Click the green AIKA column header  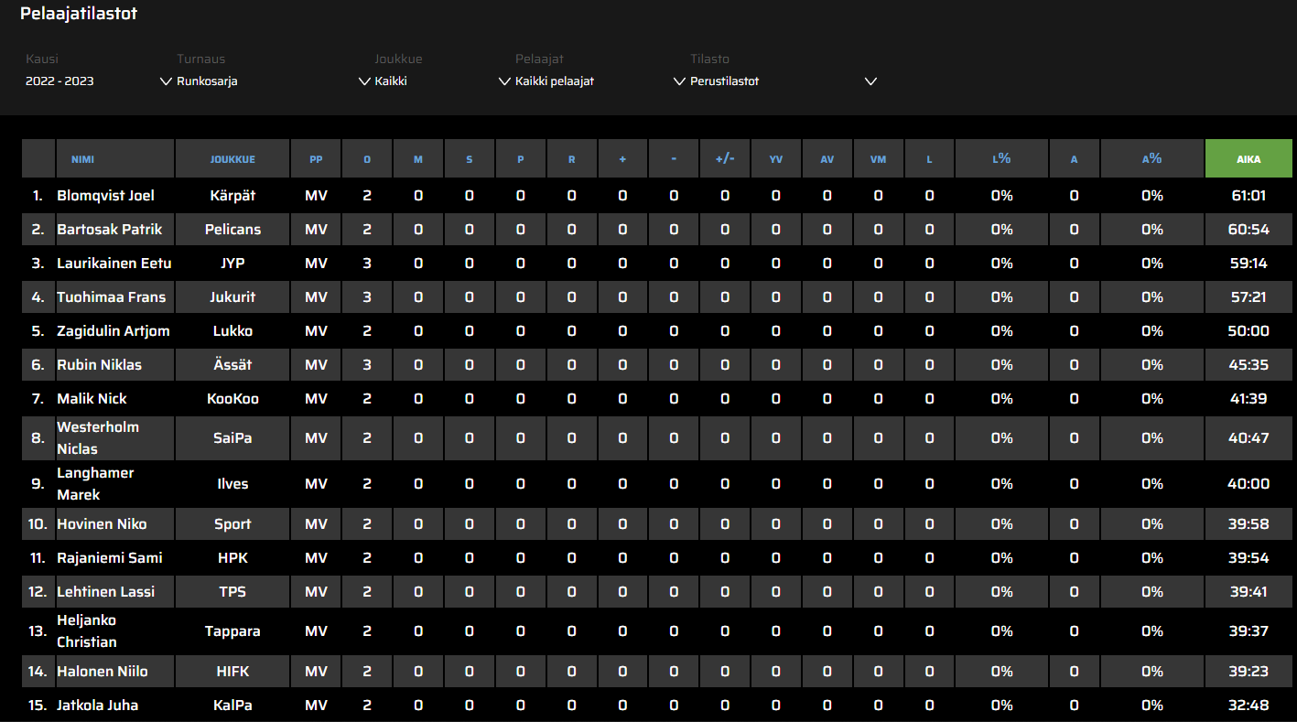coord(1248,158)
